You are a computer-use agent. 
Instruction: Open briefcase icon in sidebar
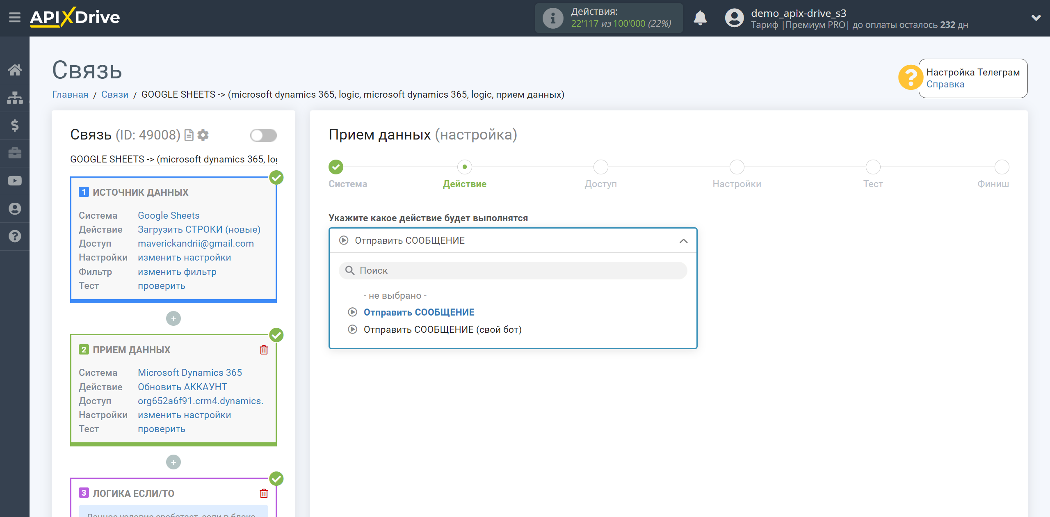pyautogui.click(x=15, y=153)
